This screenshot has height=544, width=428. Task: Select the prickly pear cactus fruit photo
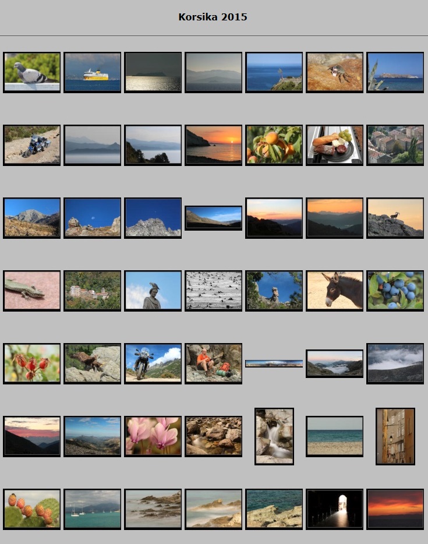point(32,508)
